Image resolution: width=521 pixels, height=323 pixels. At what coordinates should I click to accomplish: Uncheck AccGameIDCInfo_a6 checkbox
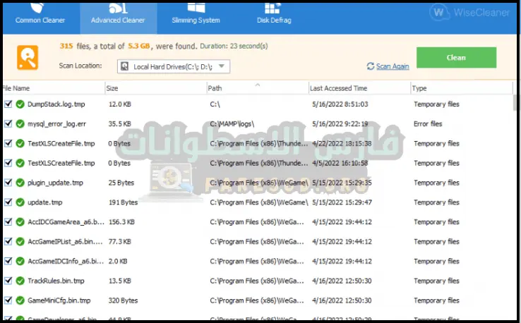8,261
